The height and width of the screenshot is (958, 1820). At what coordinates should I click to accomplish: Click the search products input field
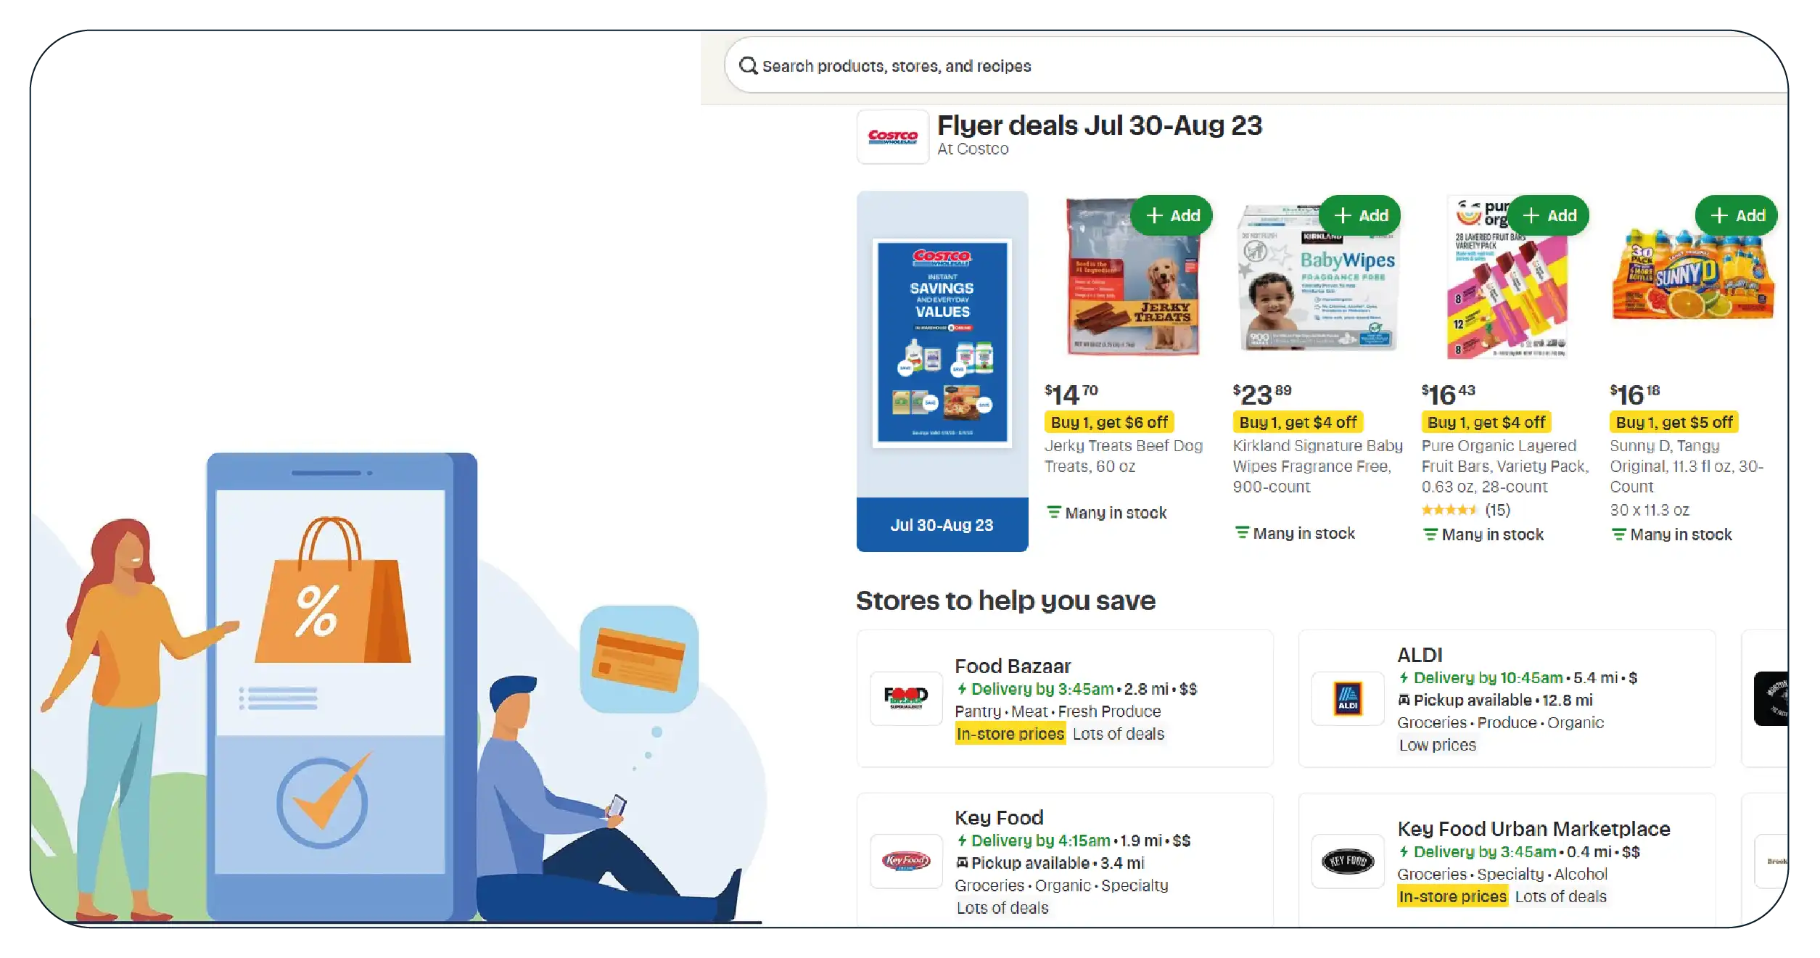pyautogui.click(x=1255, y=66)
